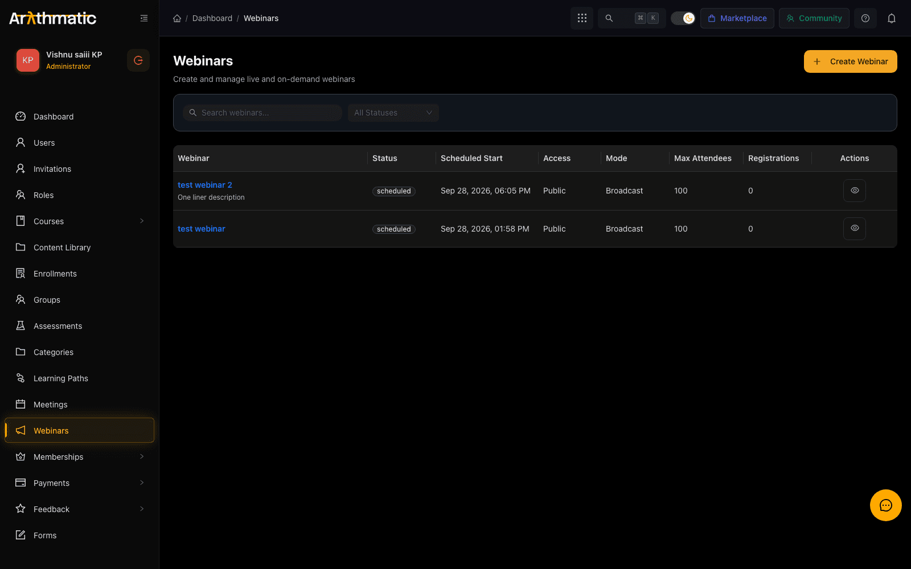This screenshot has height=569, width=911.
Task: Open the Community button
Action: [814, 18]
